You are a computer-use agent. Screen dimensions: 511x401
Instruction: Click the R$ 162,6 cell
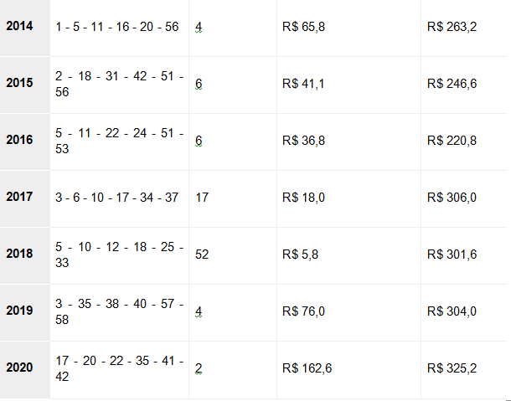click(x=348, y=370)
